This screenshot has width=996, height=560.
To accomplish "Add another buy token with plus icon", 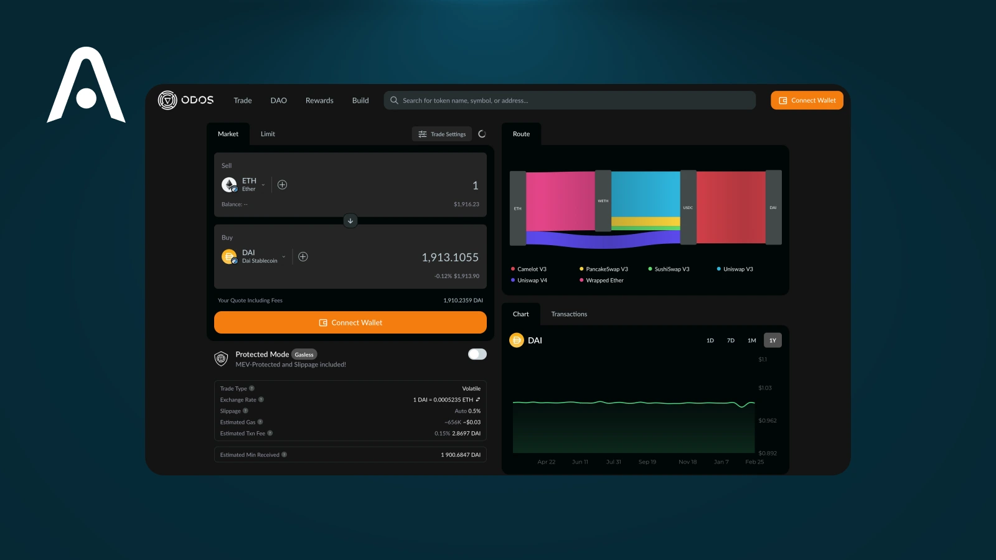I will coord(303,256).
